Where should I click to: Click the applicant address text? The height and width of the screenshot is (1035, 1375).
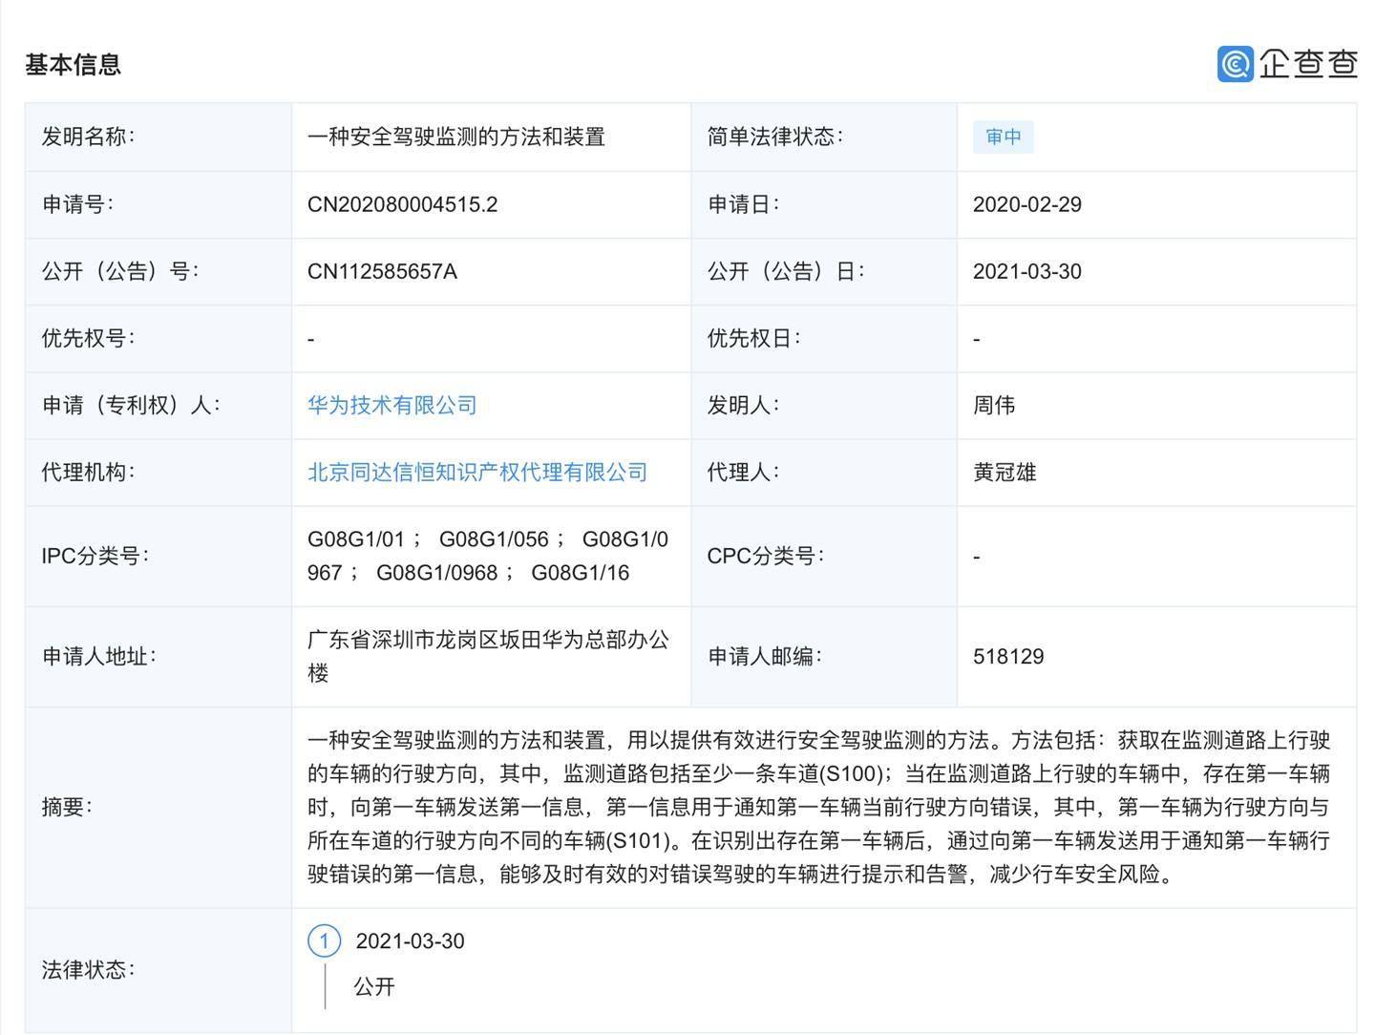tap(487, 656)
